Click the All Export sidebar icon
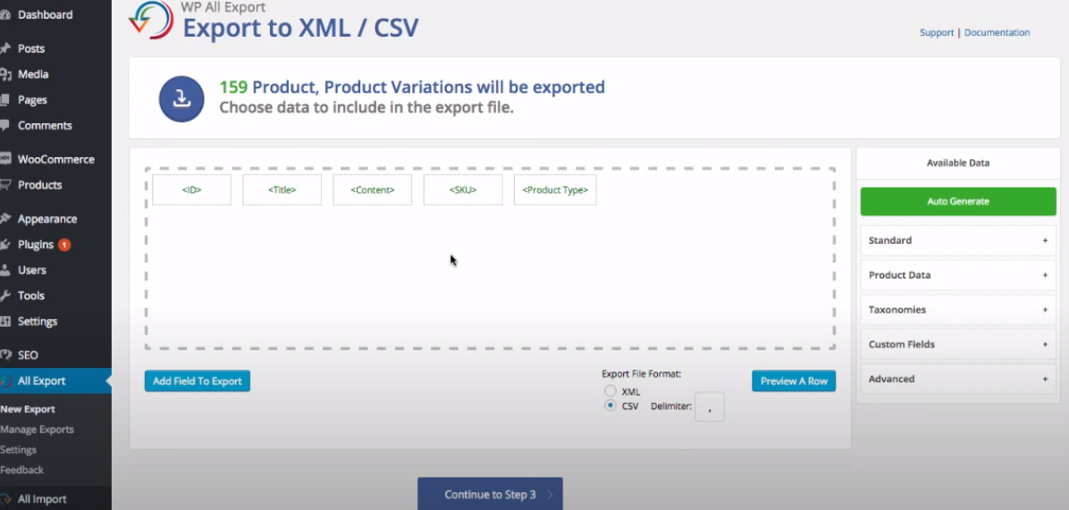The width and height of the screenshot is (1069, 510). tap(5, 380)
